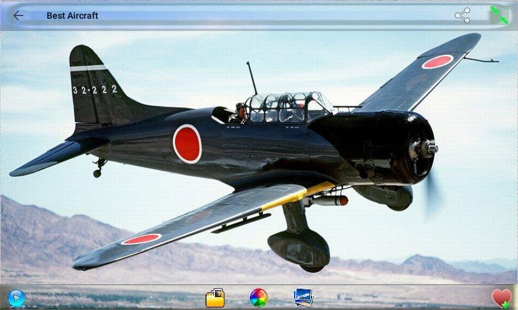The image size is (518, 310).
Task: Open the color wheel icon
Action: [258, 298]
